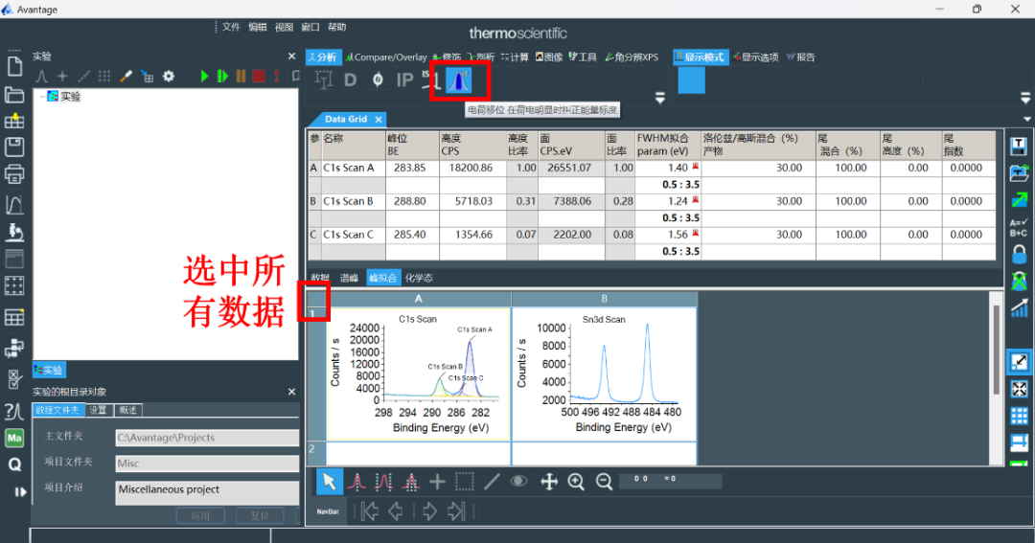This screenshot has height=543, width=1035.
Task: Click the charge shift peak icon
Action: (458, 80)
